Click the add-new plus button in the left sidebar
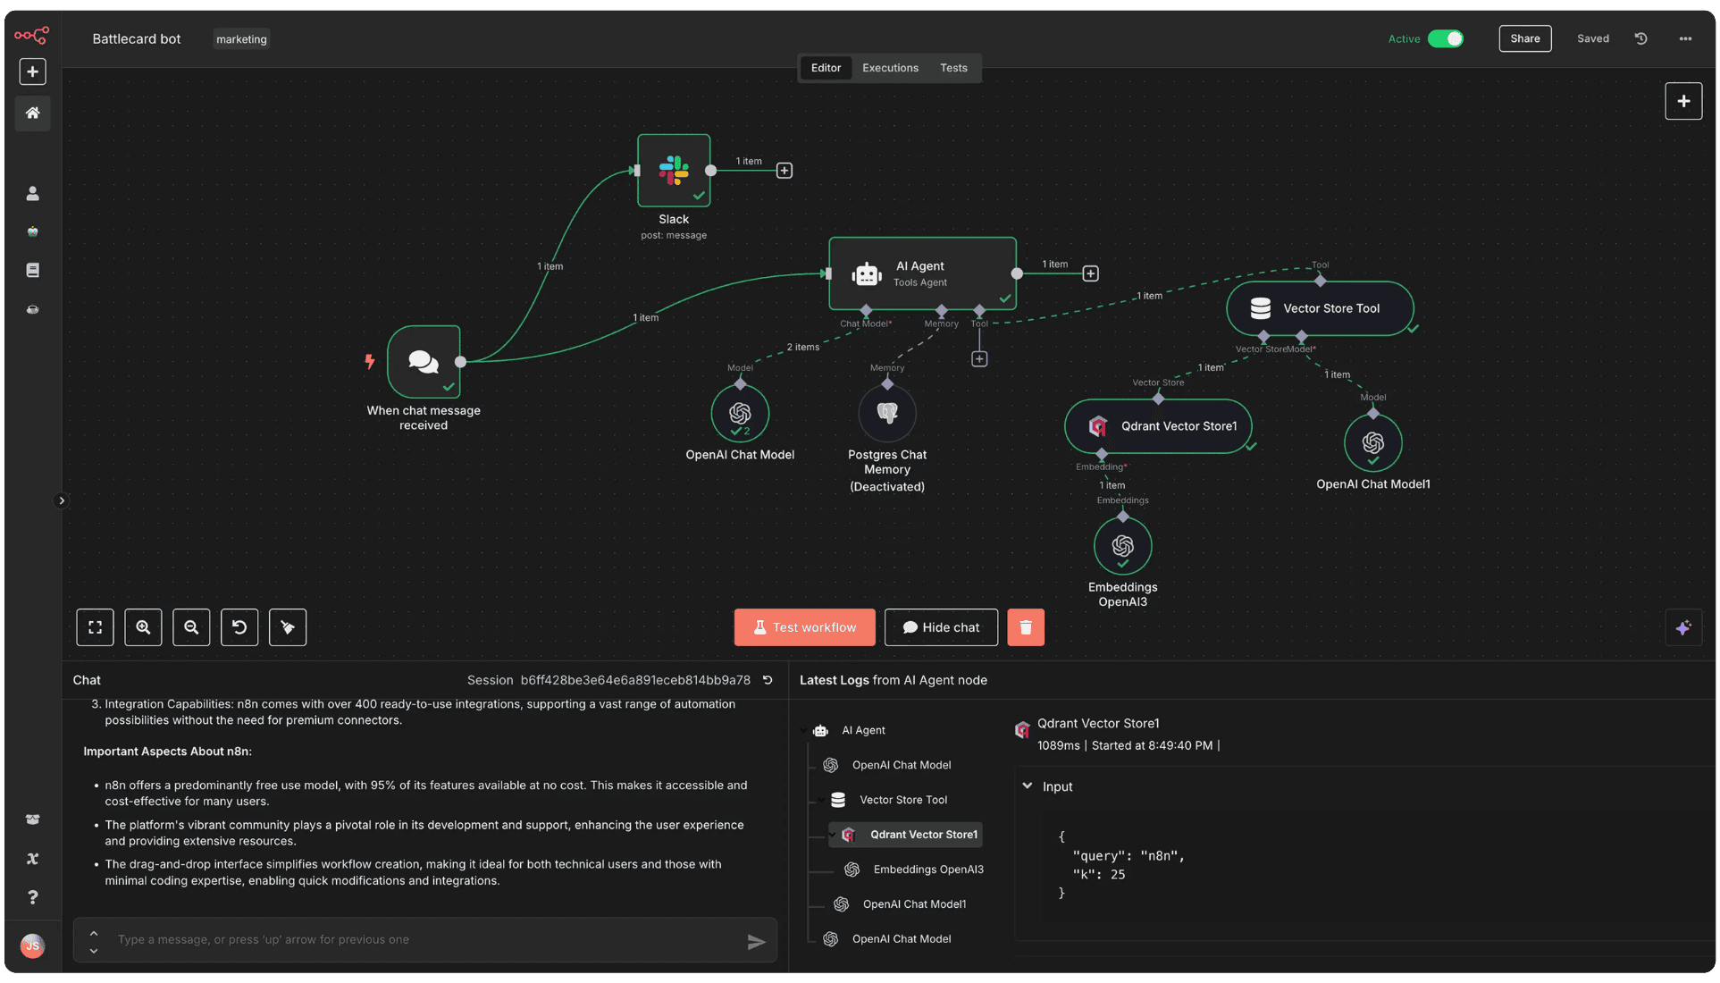 32,71
